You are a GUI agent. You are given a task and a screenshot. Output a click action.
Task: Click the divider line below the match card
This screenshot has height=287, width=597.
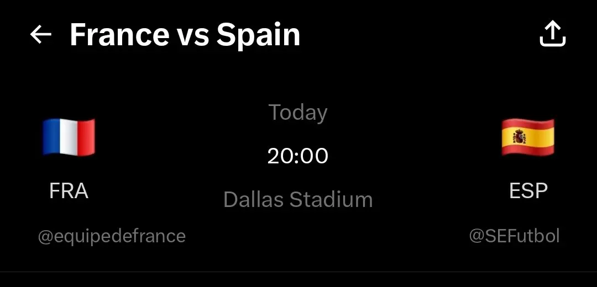pos(298,272)
